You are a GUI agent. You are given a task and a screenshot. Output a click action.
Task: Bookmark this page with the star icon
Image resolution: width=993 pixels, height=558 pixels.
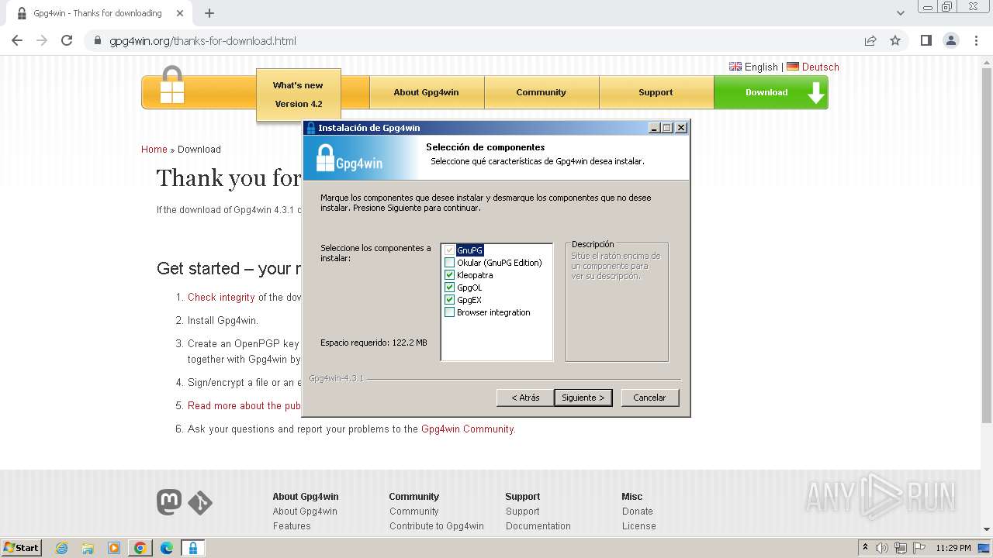pyautogui.click(x=895, y=41)
